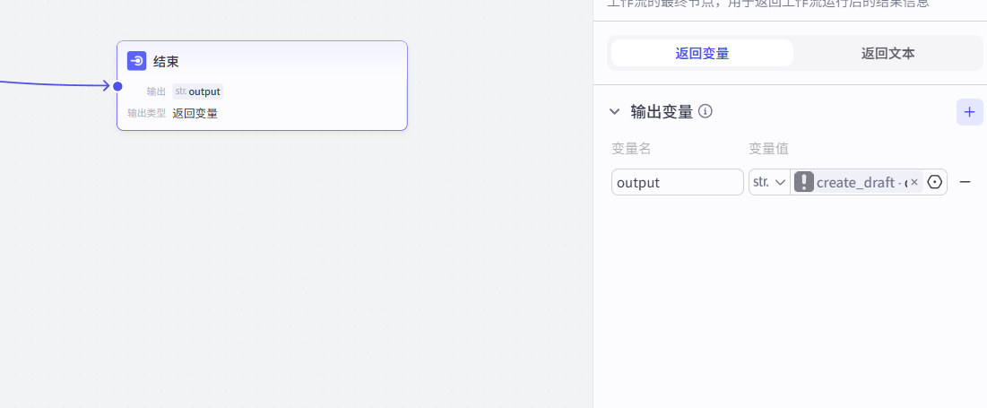Click the 结束 node's input connection dot
This screenshot has width=987, height=408.
click(117, 86)
